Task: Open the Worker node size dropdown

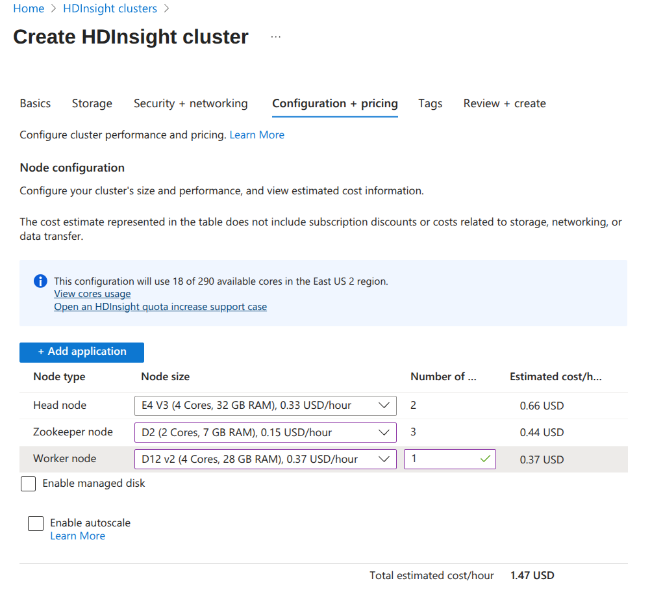Action: [266, 460]
